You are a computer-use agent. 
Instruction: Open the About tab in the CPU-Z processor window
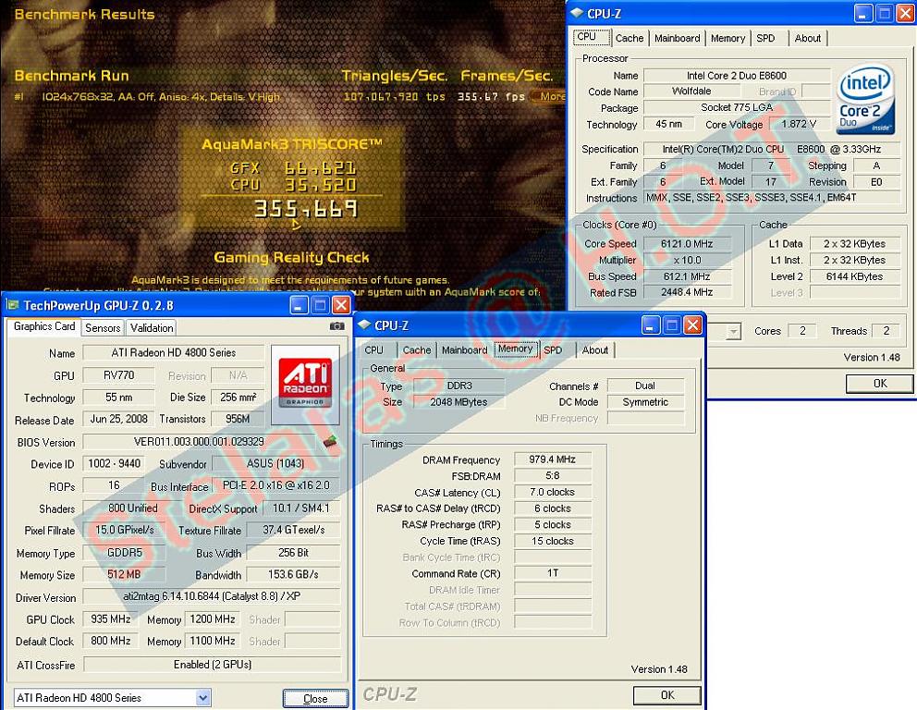[808, 38]
